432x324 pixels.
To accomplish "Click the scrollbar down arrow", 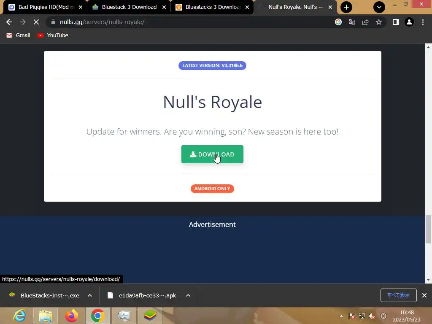I will coord(428,280).
